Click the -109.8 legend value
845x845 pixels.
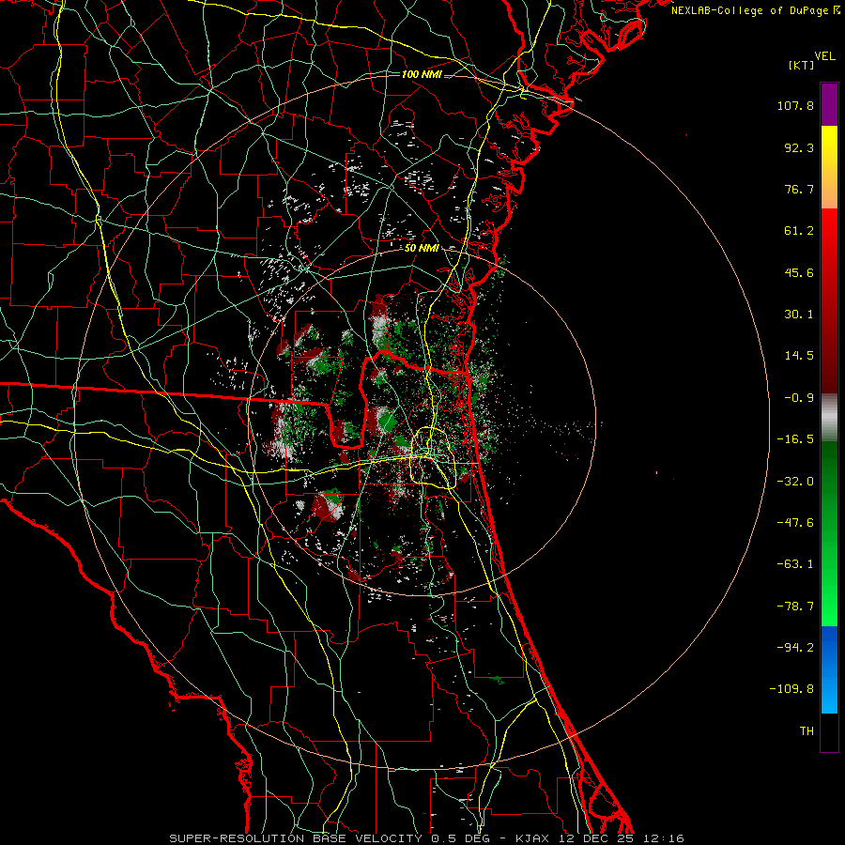click(791, 689)
